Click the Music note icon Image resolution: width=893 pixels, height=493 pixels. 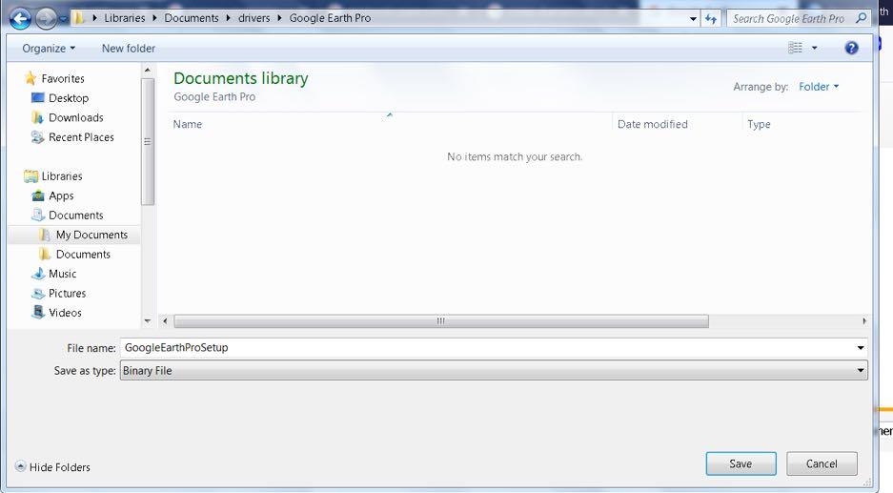(38, 274)
